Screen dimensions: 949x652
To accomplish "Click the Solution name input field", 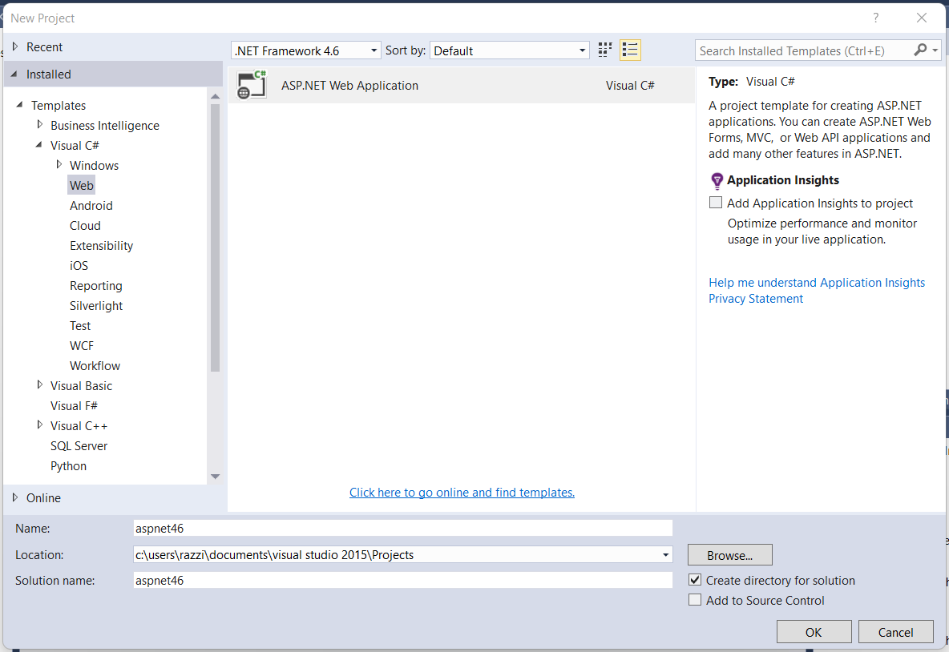I will 402,580.
